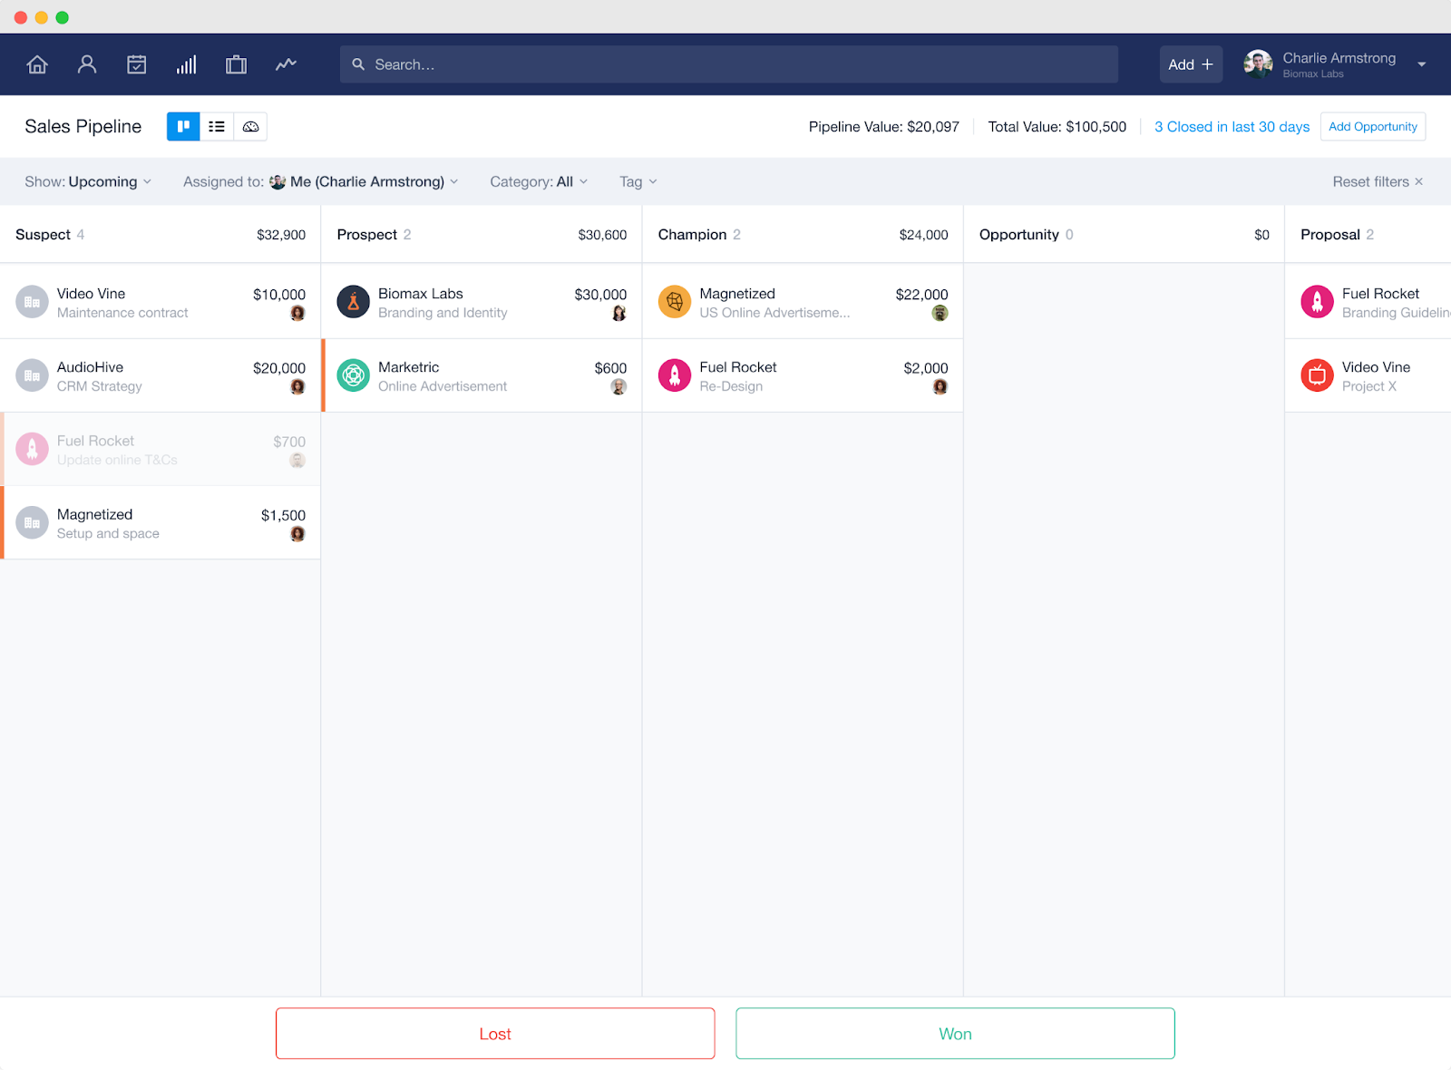The width and height of the screenshot is (1451, 1070).
Task: Click the AudioHive building icon
Action: 32,375
